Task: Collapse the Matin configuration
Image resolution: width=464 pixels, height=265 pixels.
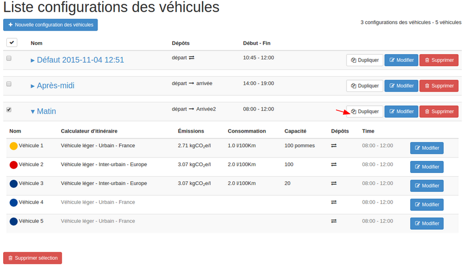Action: pyautogui.click(x=43, y=111)
